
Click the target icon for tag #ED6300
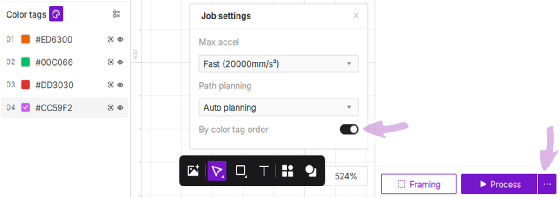pyautogui.click(x=111, y=40)
